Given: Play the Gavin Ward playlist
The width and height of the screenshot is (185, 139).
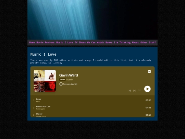Looking at the screenshot, I should 147,89.
